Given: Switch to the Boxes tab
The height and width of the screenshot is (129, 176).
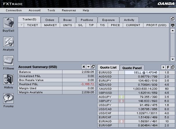Looking at the screenshot, I should click(x=67, y=20).
